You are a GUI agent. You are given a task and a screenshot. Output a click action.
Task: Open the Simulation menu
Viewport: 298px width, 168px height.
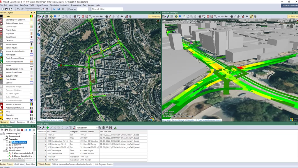54,5
